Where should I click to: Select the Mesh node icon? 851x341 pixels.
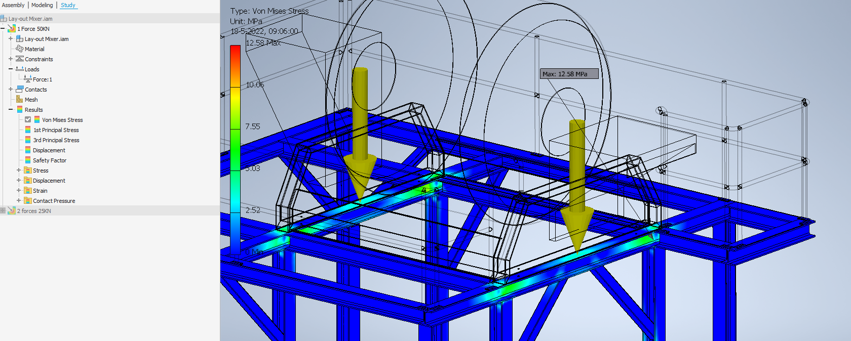coord(20,100)
